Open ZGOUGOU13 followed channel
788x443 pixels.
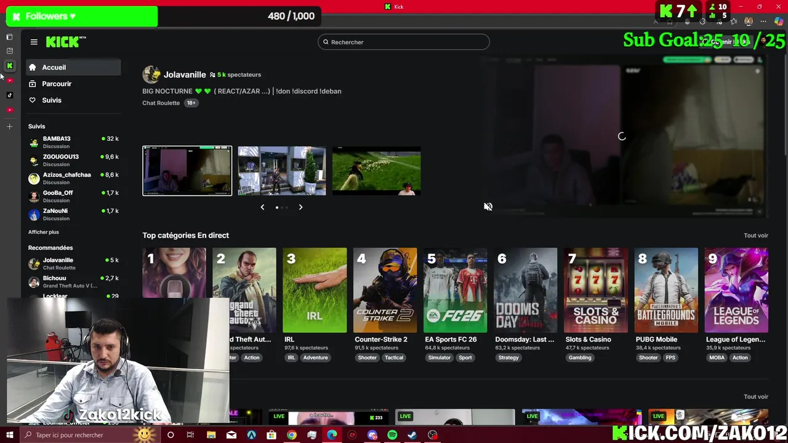[x=73, y=160]
